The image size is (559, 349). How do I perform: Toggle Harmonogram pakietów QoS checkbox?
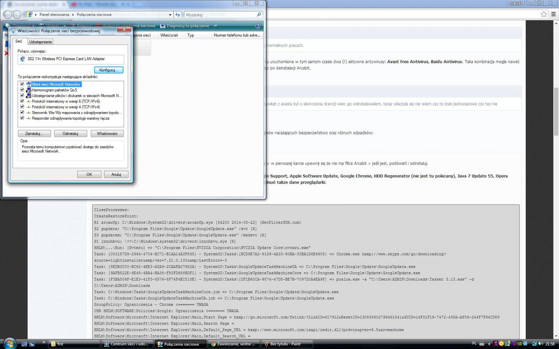[x=22, y=90]
